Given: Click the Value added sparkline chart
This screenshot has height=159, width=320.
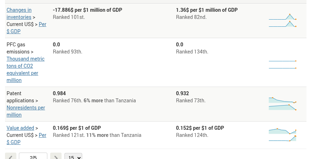Looking at the screenshot, I should click(x=283, y=135).
